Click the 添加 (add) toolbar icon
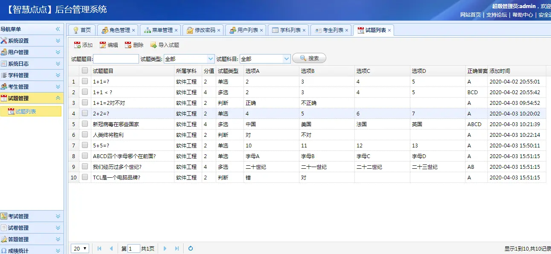The image size is (551, 254). tap(77, 45)
